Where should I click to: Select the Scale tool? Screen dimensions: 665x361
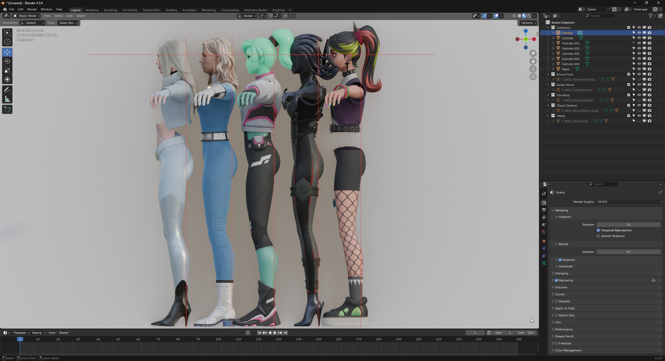click(x=7, y=70)
